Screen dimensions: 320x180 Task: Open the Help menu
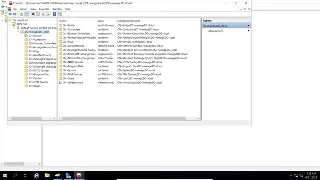68,9
